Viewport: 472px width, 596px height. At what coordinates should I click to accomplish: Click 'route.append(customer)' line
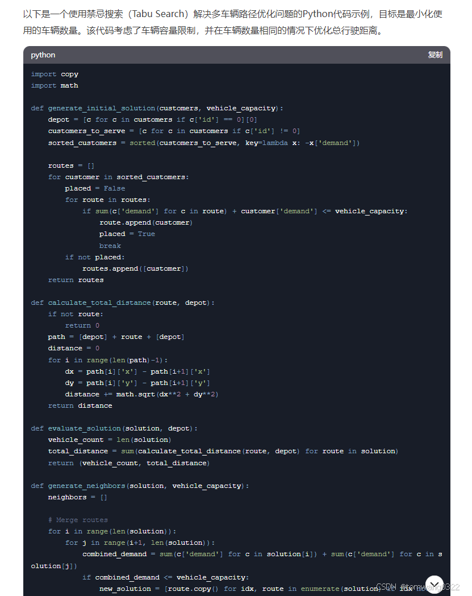[x=146, y=223]
